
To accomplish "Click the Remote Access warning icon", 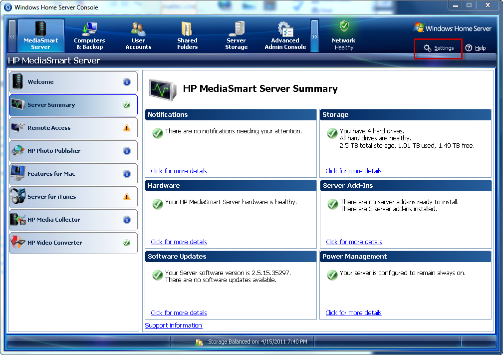I will coord(127,128).
